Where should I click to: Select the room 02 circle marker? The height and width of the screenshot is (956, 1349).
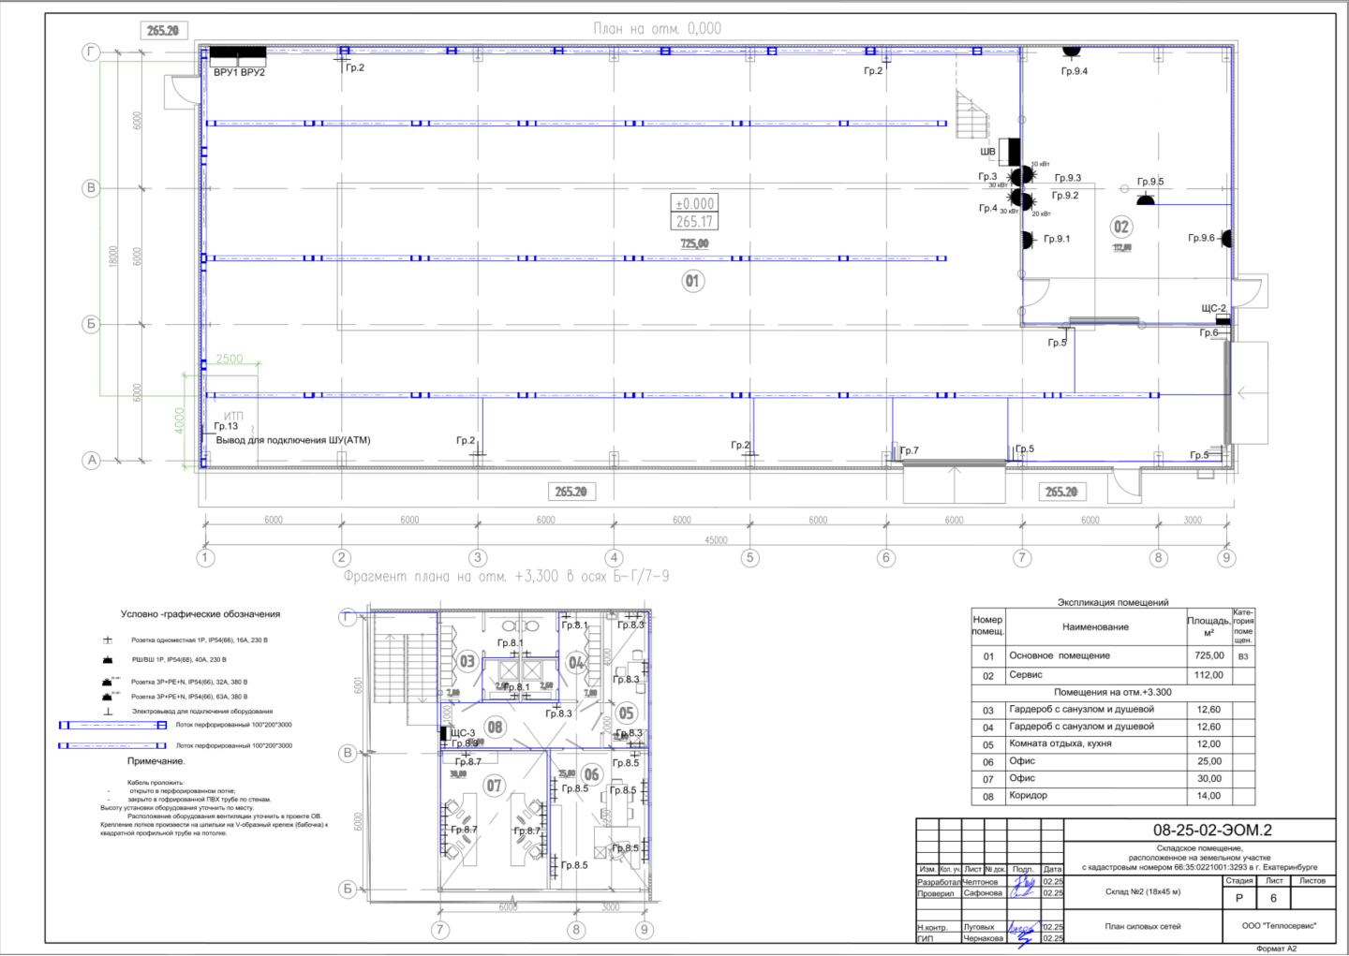1121,227
